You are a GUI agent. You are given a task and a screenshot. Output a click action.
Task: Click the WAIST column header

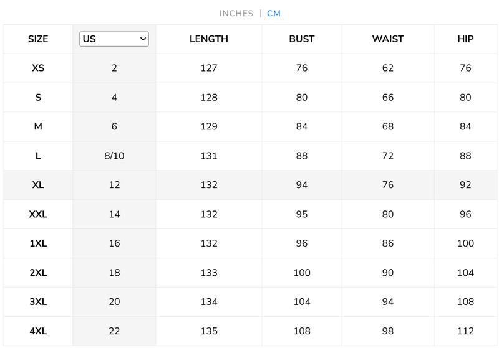pyautogui.click(x=388, y=39)
